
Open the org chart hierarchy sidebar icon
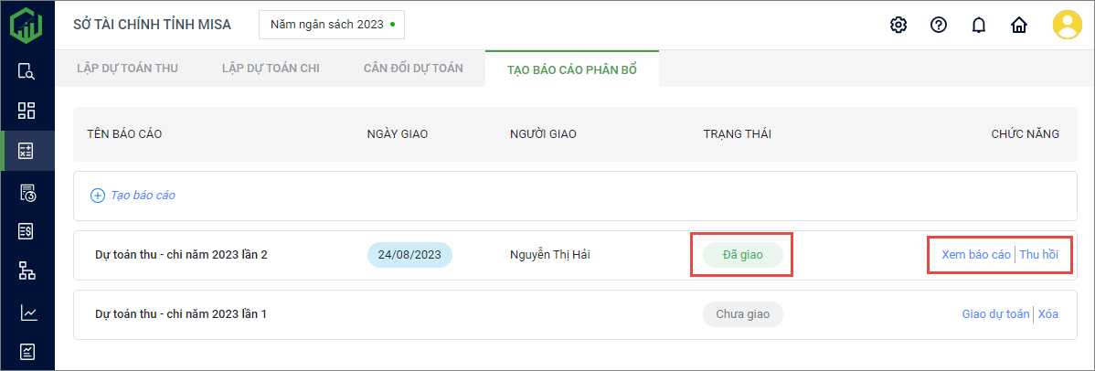coord(27,270)
